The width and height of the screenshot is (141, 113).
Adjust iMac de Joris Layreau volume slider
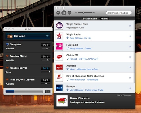click(46, 84)
